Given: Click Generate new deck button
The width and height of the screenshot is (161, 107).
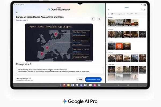Looking at the screenshot, I should (93, 79).
